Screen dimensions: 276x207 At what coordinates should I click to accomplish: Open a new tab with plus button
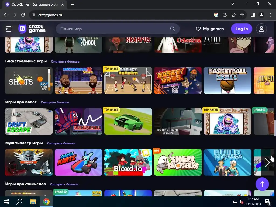click(73, 5)
